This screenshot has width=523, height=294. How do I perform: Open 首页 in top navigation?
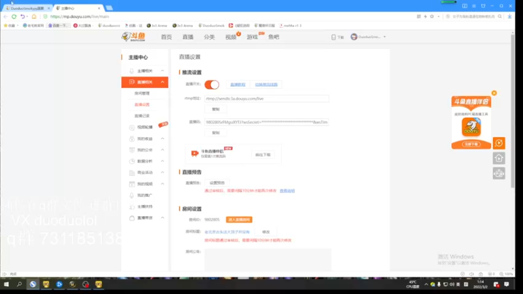(x=167, y=37)
